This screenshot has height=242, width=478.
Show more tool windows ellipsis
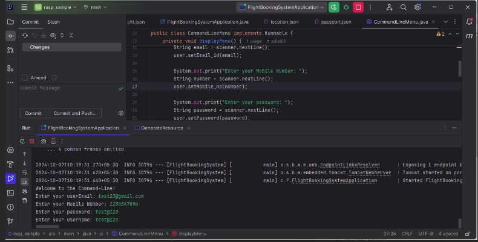tap(10, 83)
